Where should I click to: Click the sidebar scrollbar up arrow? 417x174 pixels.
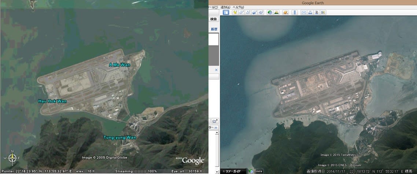point(217,133)
